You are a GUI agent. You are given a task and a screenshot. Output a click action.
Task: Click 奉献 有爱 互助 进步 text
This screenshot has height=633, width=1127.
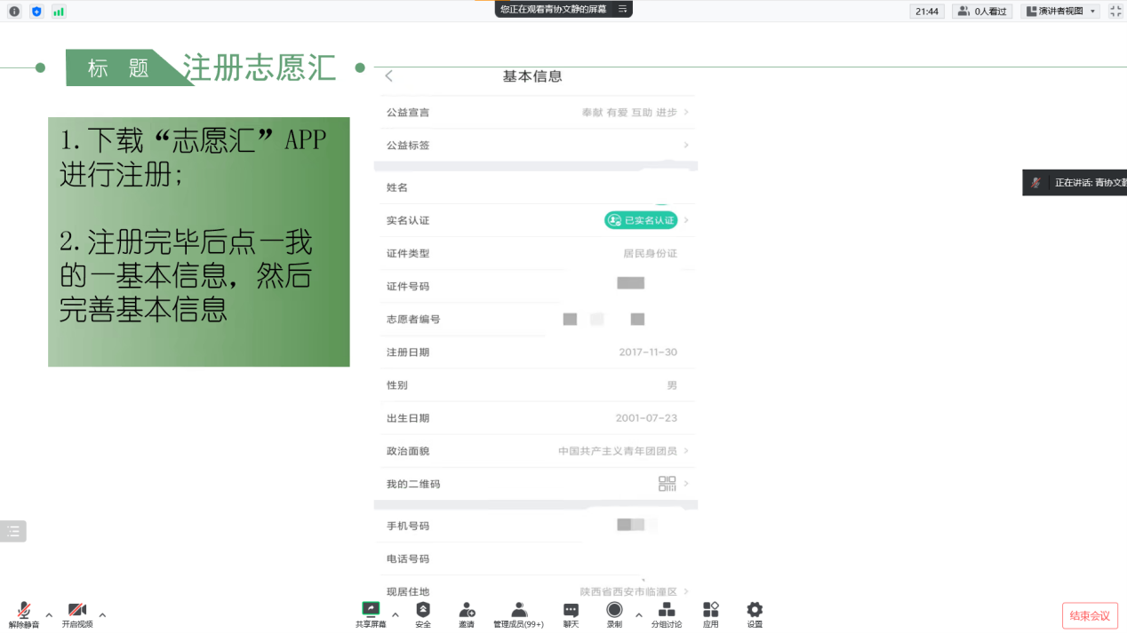629,113
